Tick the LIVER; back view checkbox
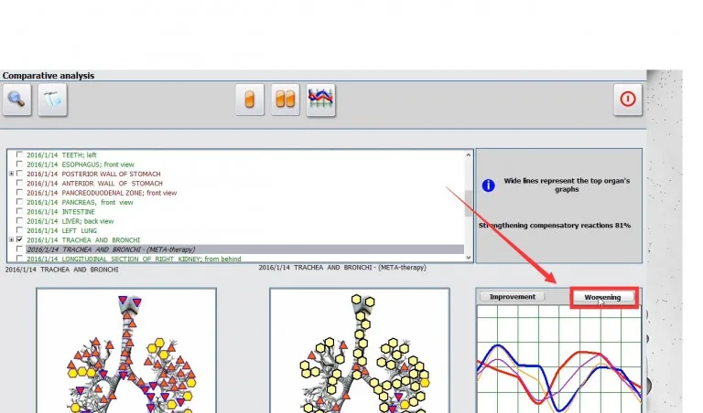 click(x=20, y=220)
